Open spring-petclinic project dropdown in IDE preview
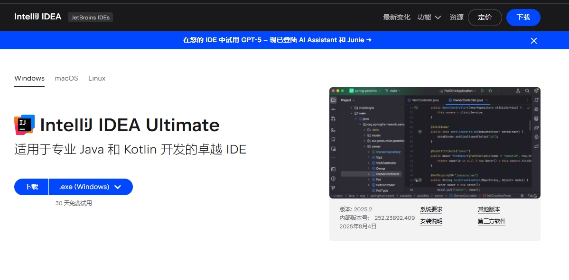The height and width of the screenshot is (280, 569). coord(364,91)
